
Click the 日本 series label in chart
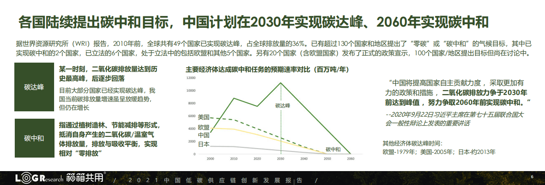[x=204, y=144]
